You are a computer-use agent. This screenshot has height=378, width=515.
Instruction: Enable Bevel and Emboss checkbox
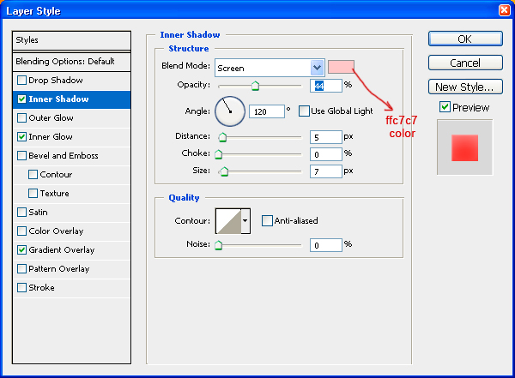point(21,155)
